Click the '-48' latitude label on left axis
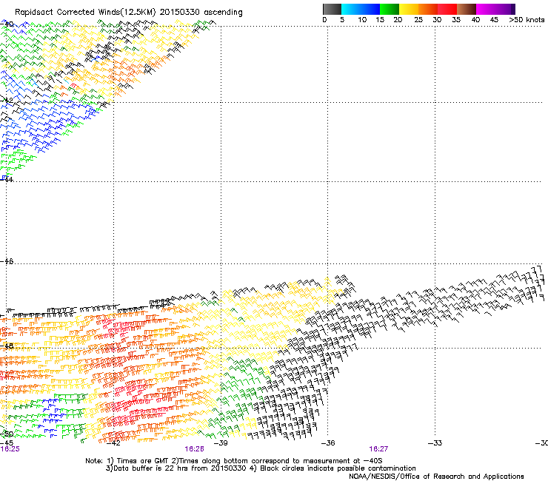Screen dimensions: 548x481 tap(7, 346)
